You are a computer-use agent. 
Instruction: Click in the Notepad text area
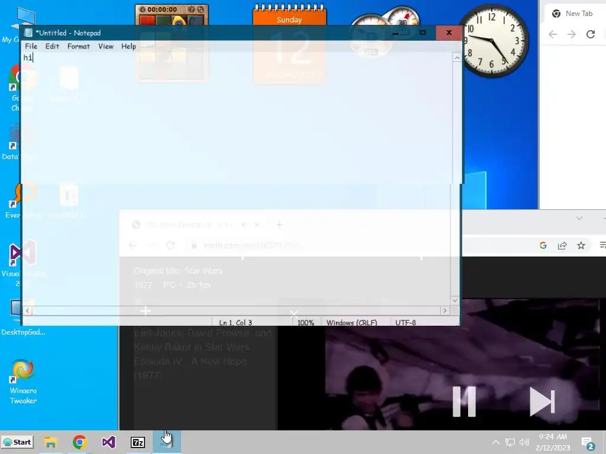click(236, 177)
